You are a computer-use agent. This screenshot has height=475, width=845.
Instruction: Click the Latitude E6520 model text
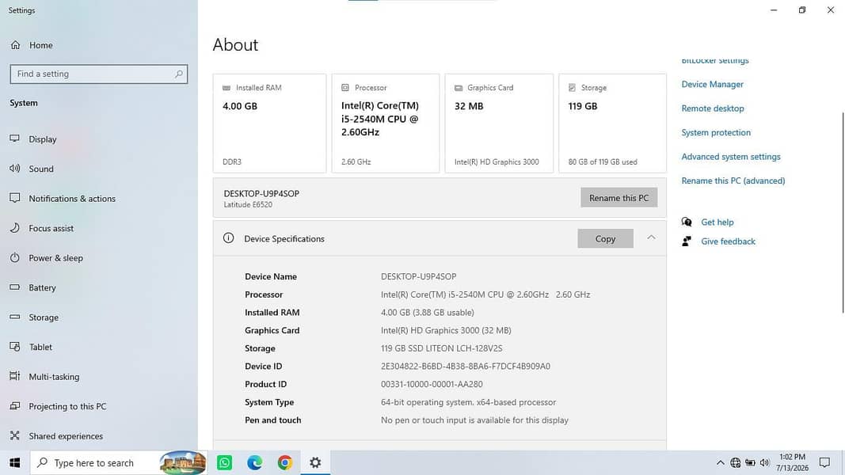tap(248, 205)
